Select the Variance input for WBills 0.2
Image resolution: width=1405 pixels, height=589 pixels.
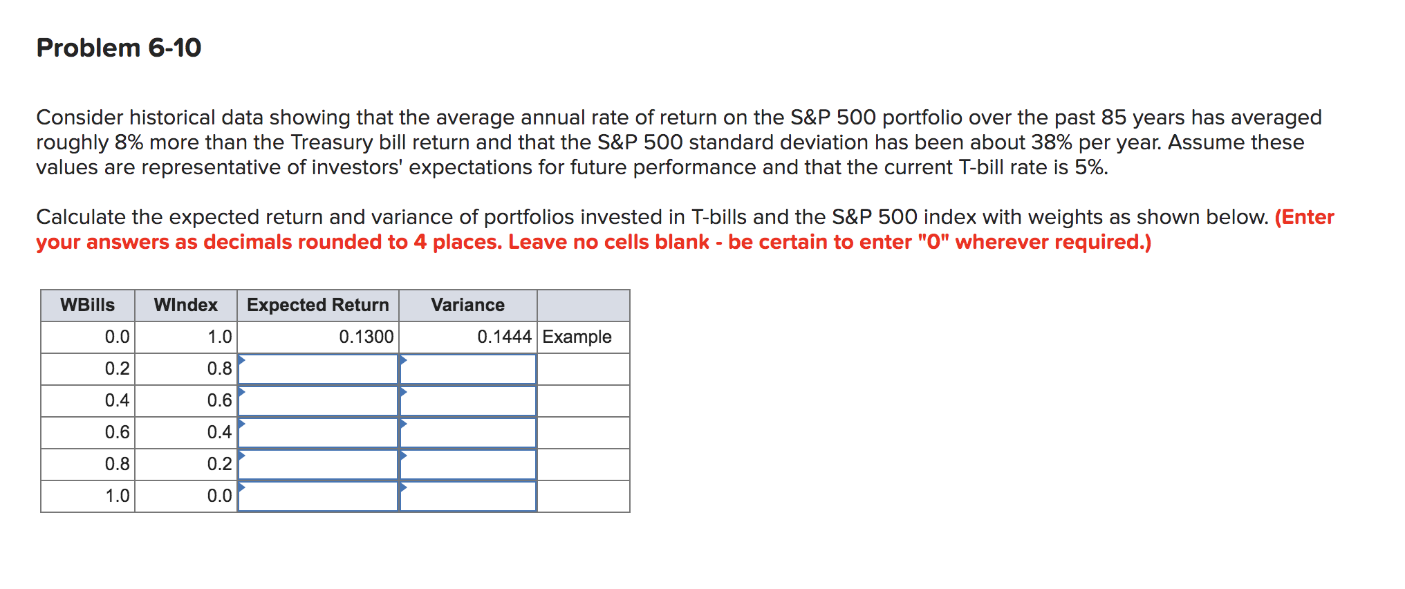(x=467, y=369)
